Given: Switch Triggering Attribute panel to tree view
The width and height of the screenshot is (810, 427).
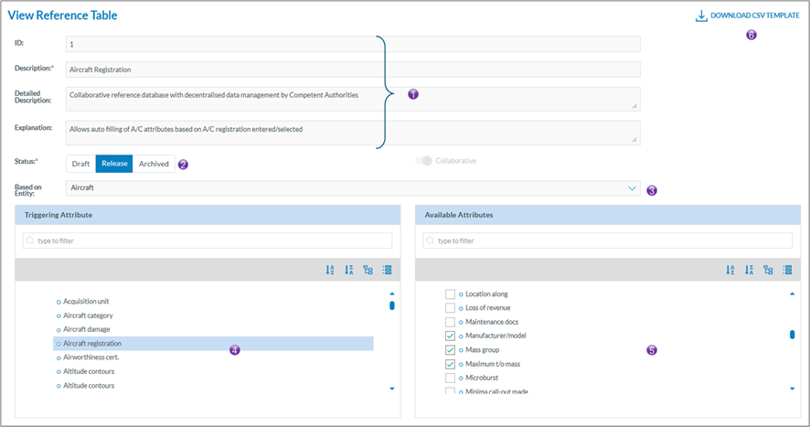Looking at the screenshot, I should [x=368, y=270].
